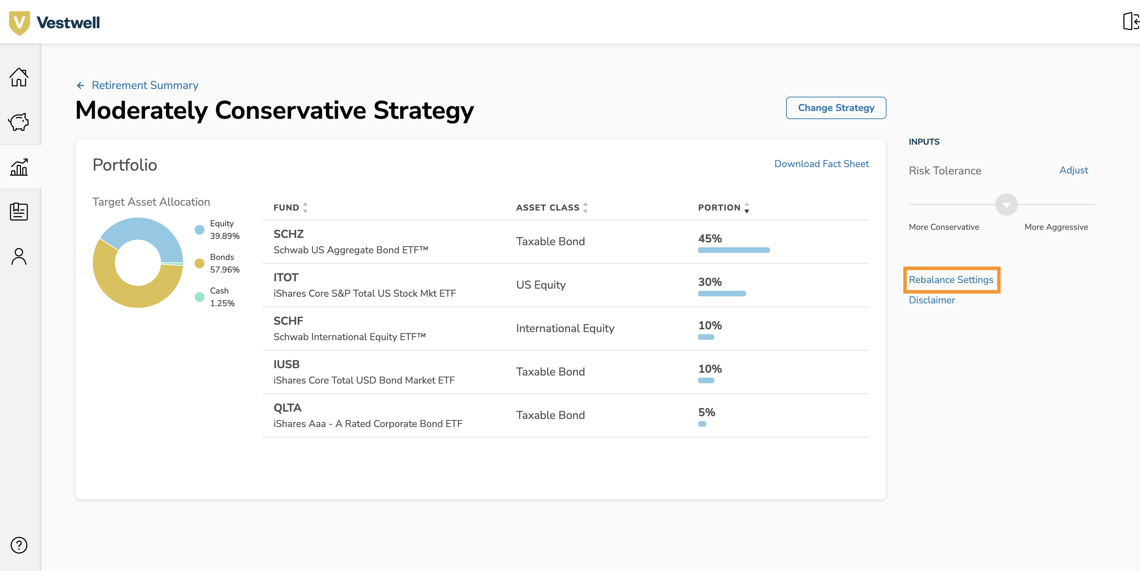Viewport: 1140px width, 571px height.
Task: Click the Vestwell logo
Action: click(x=54, y=22)
